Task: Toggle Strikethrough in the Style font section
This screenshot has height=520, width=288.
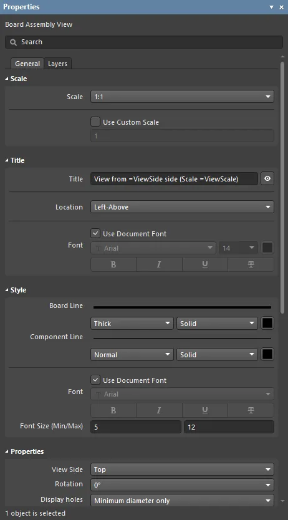Action: click(251, 410)
